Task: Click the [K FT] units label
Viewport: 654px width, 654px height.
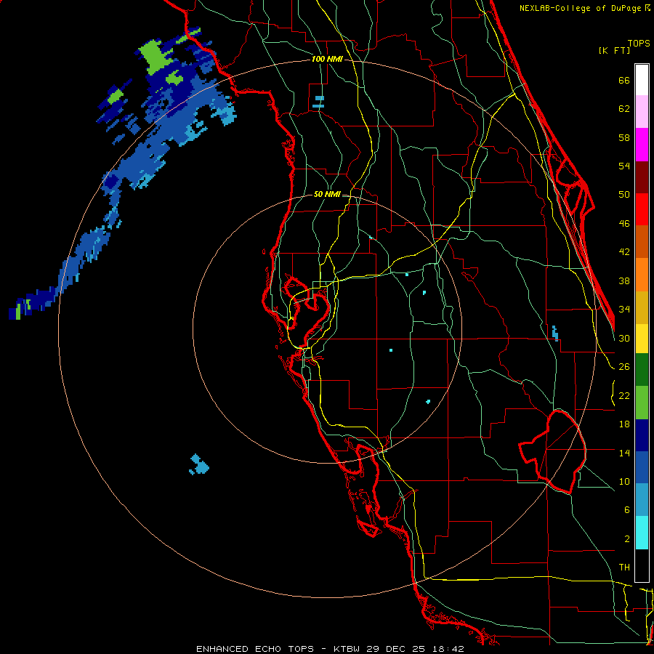Action: (x=614, y=50)
